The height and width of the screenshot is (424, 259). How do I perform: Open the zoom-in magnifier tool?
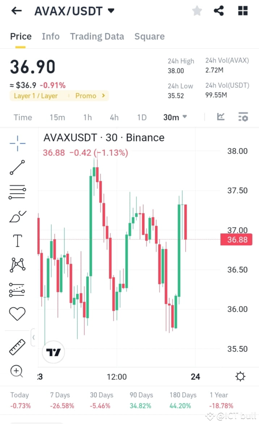pyautogui.click(x=17, y=371)
